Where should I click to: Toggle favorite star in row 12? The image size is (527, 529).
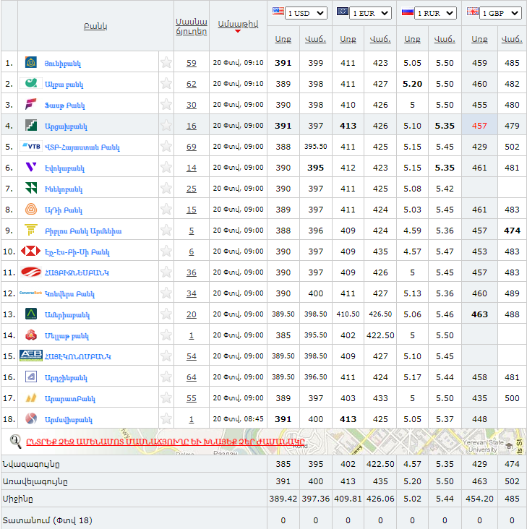pos(166,293)
